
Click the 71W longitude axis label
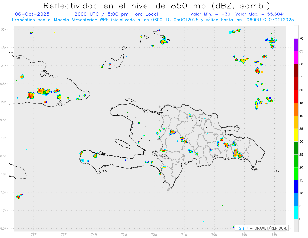[184, 234]
